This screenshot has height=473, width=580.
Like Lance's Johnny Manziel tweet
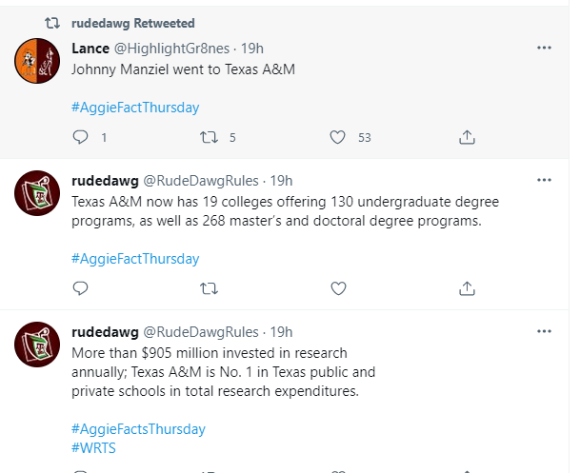coord(337,138)
